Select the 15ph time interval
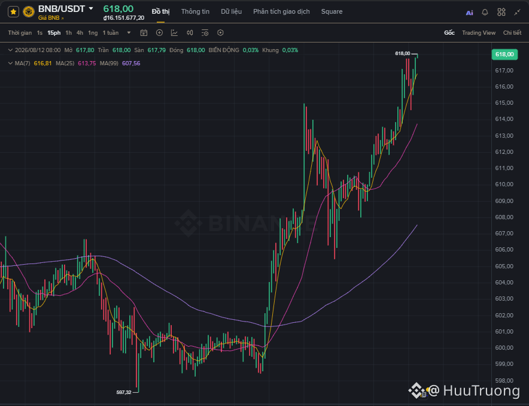529x406 pixels. pos(54,33)
